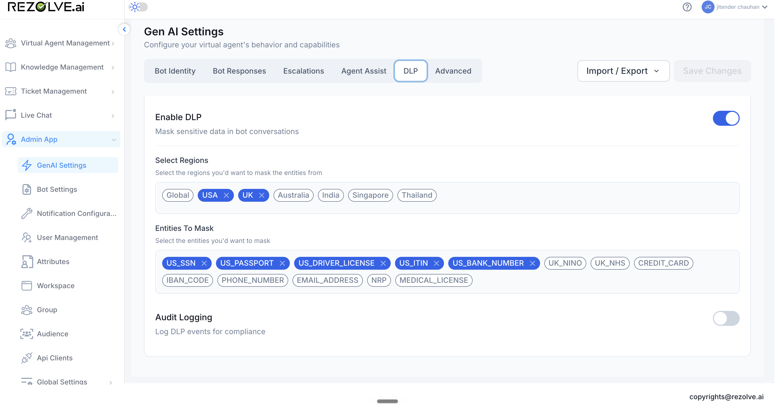This screenshot has height=404, width=775.
Task: Expand Live Chat chevron
Action: (x=113, y=116)
